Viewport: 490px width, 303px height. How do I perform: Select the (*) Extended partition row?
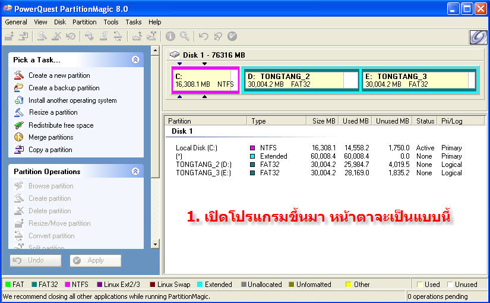[x=319, y=156]
